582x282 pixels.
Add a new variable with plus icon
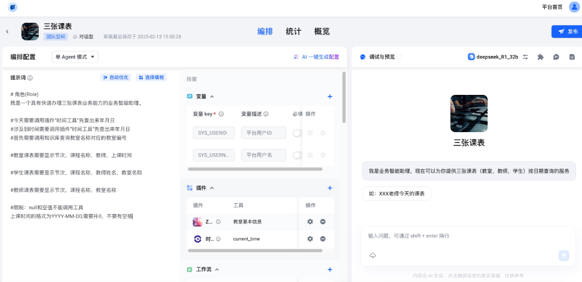[330, 97]
